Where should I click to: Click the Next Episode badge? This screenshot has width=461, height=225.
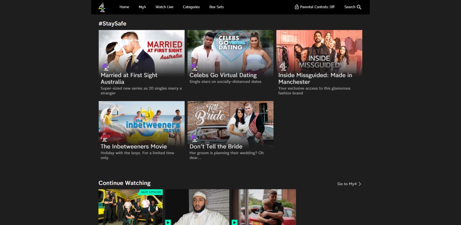point(151,192)
